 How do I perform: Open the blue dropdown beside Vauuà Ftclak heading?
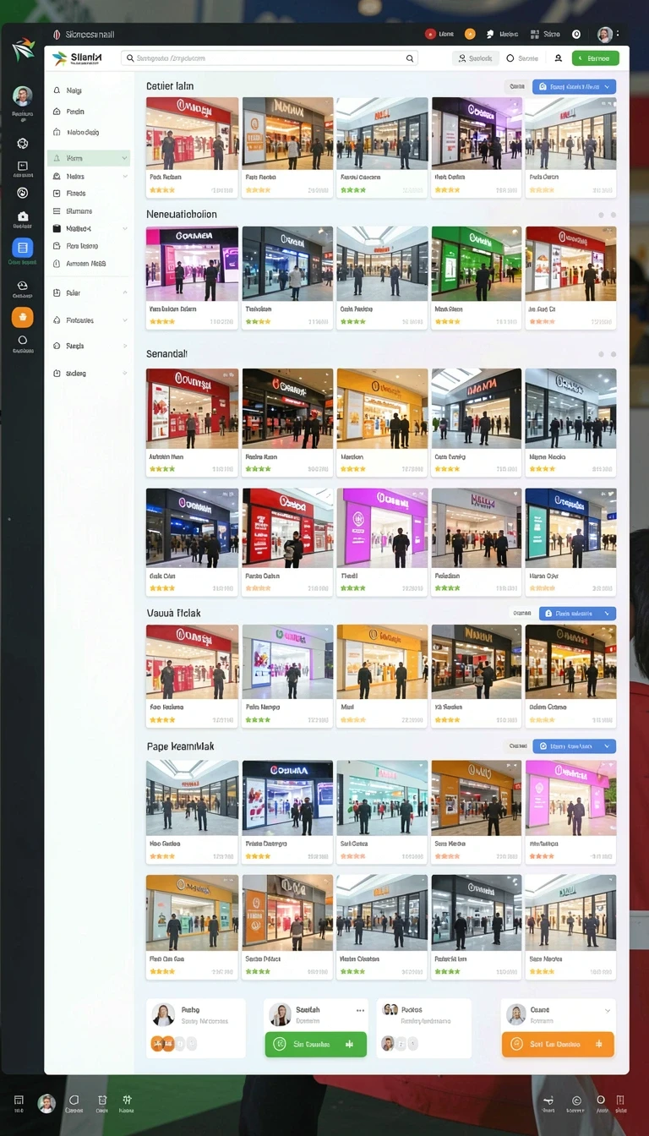point(577,614)
